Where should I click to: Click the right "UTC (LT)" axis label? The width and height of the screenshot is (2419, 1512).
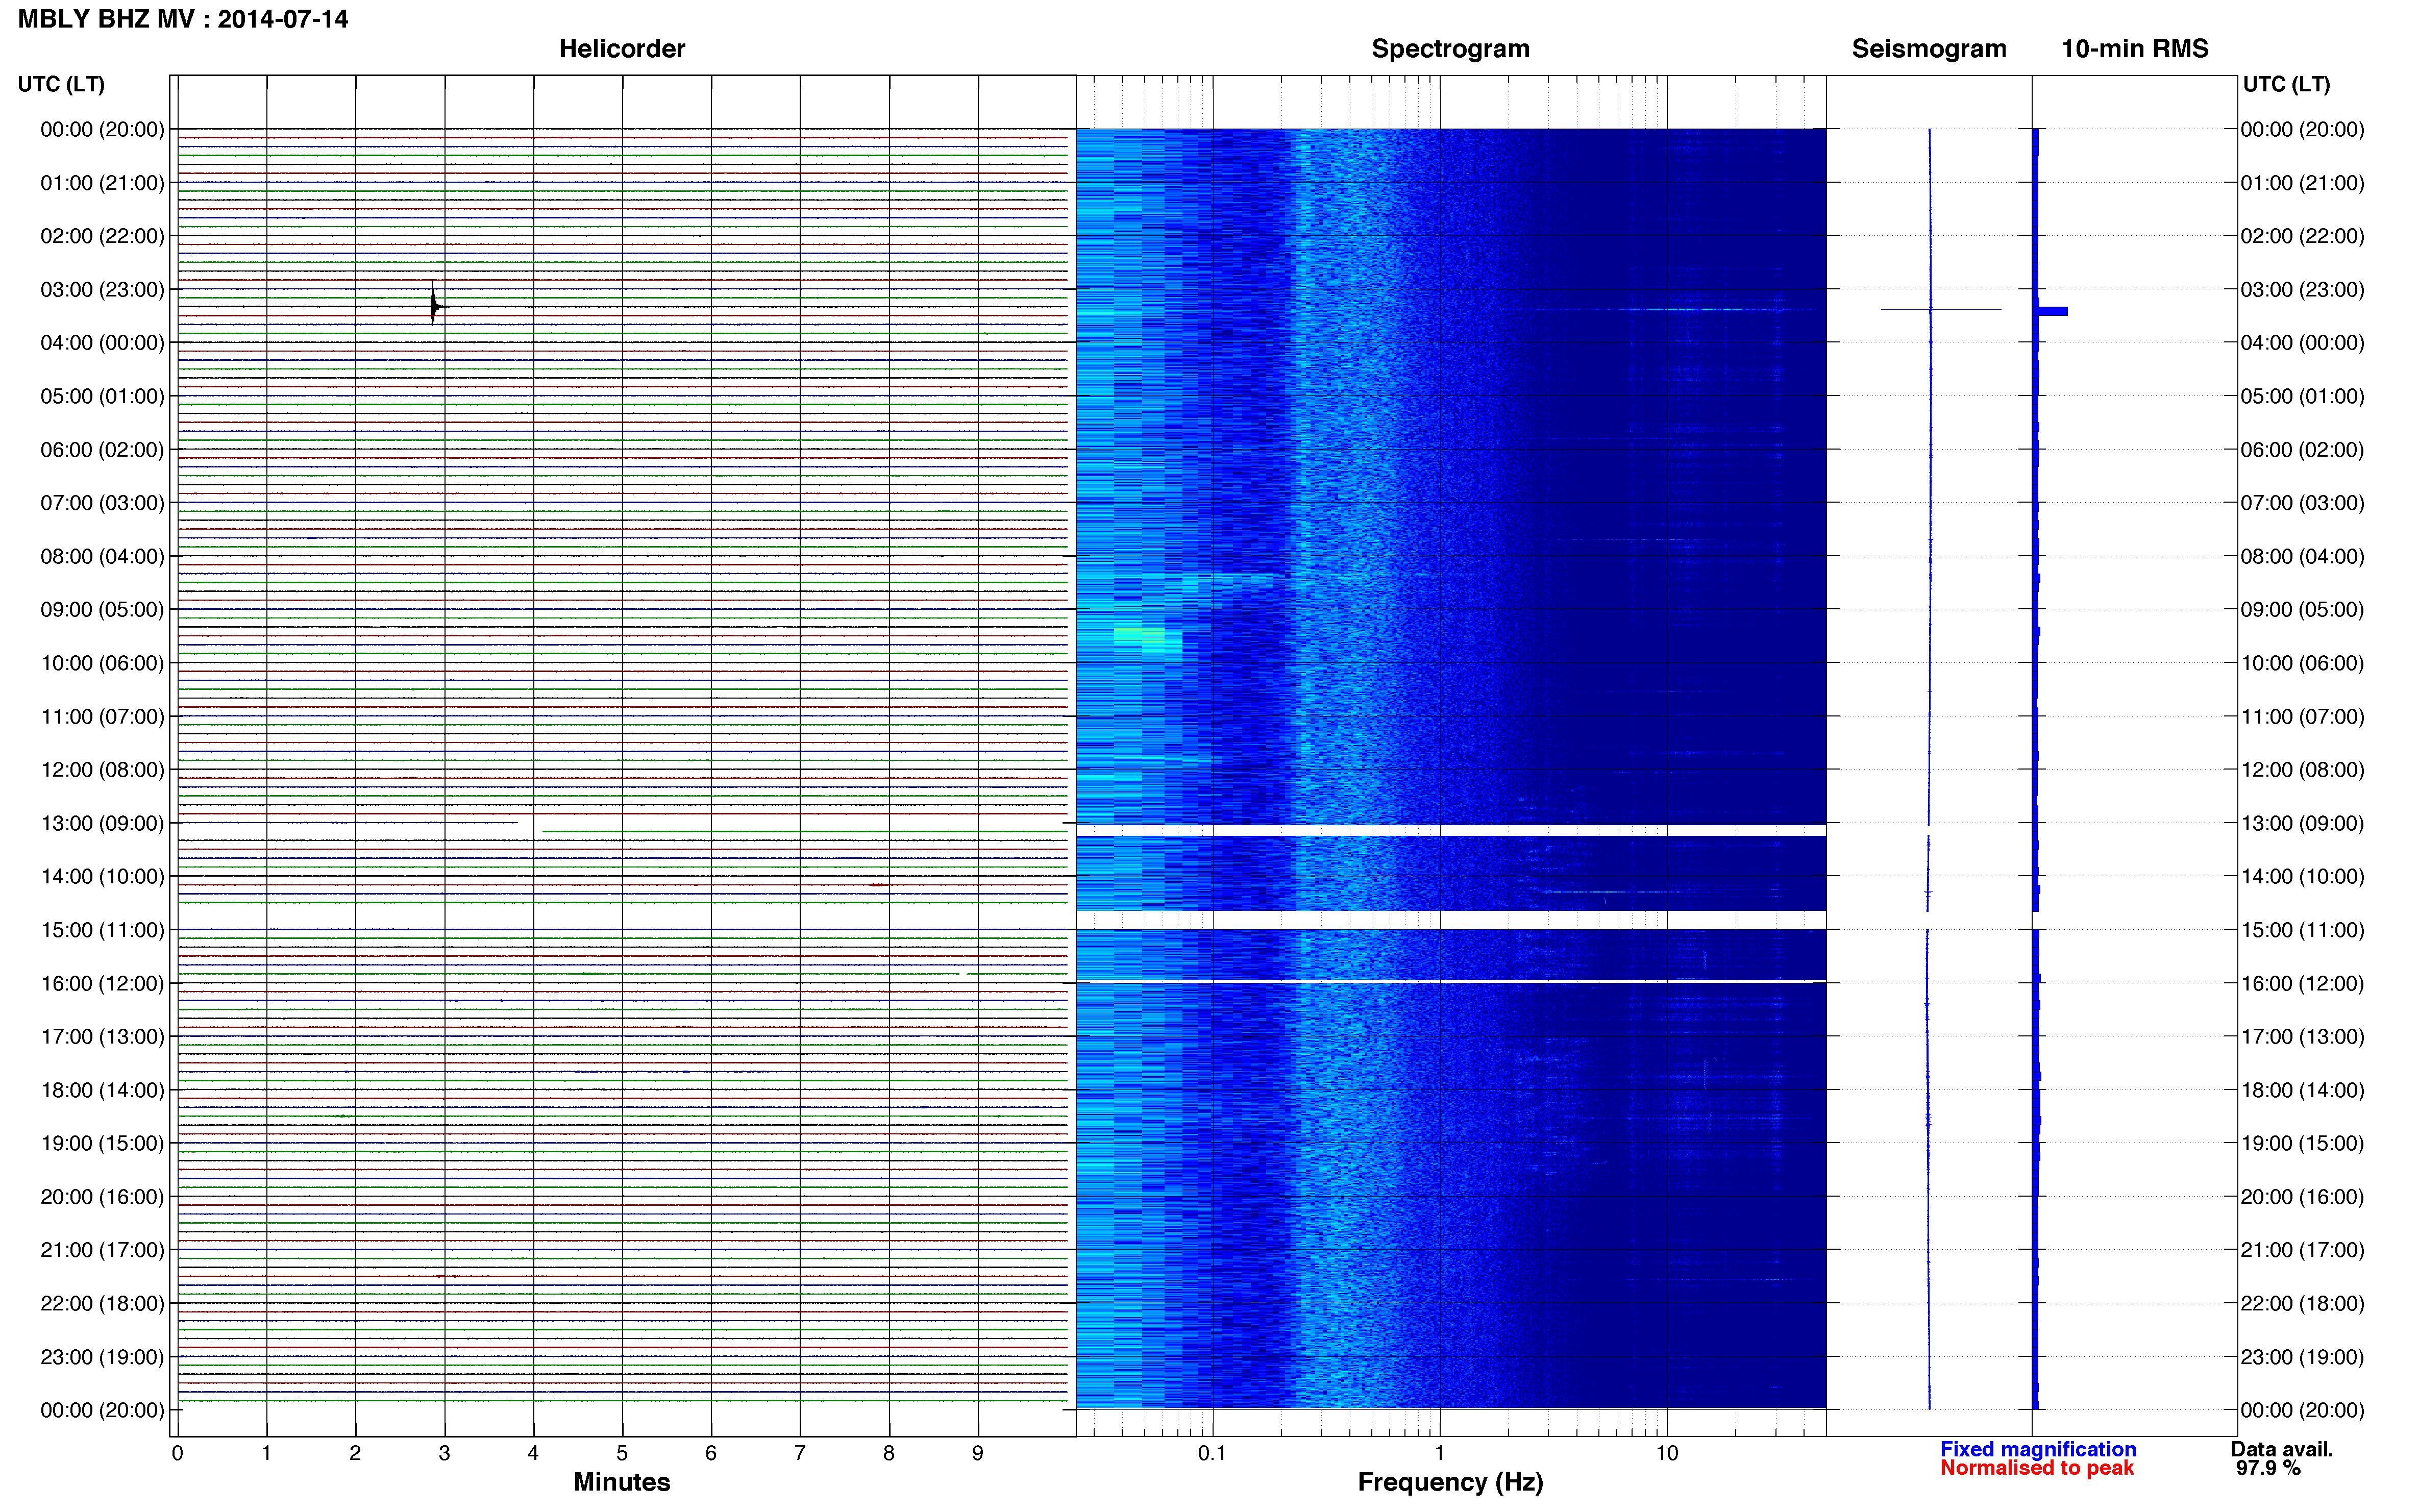pos(2286,84)
